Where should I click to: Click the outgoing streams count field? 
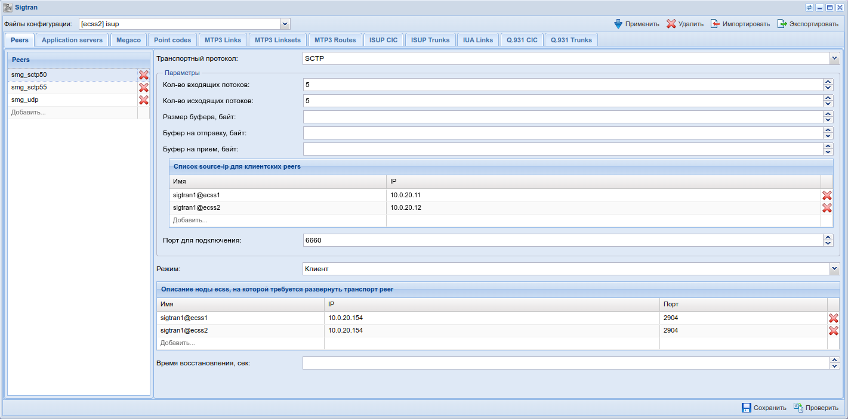tap(563, 101)
